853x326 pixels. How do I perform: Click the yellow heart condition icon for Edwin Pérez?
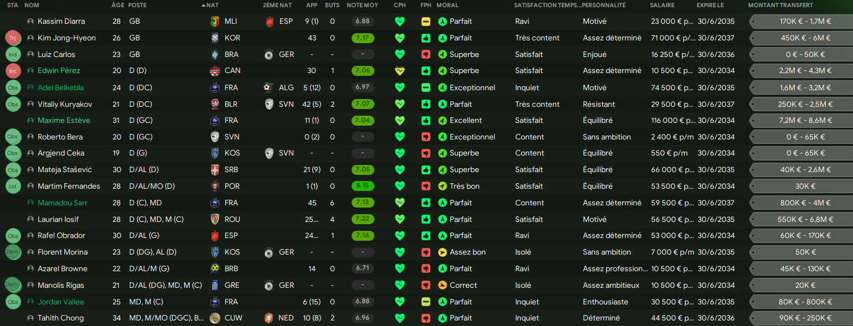pos(399,71)
